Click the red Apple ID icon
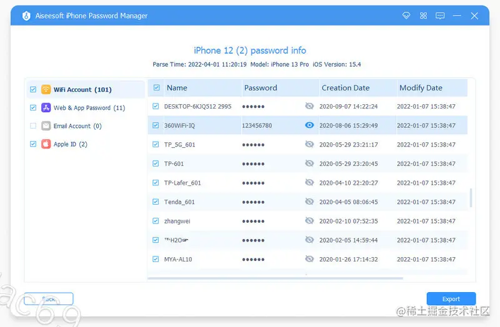 (x=46, y=144)
